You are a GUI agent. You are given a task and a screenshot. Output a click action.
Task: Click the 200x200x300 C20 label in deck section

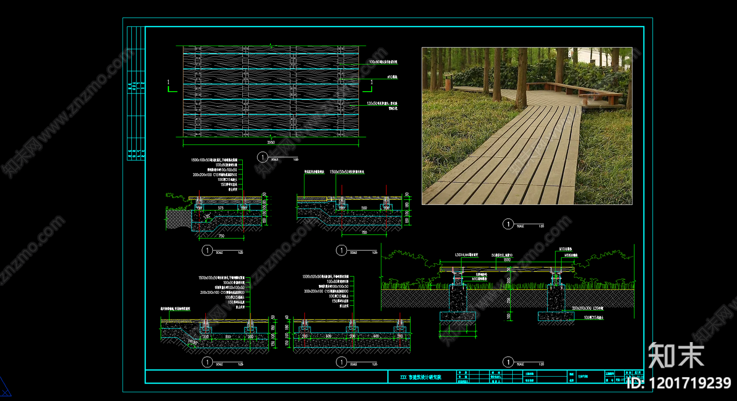pyautogui.click(x=587, y=308)
